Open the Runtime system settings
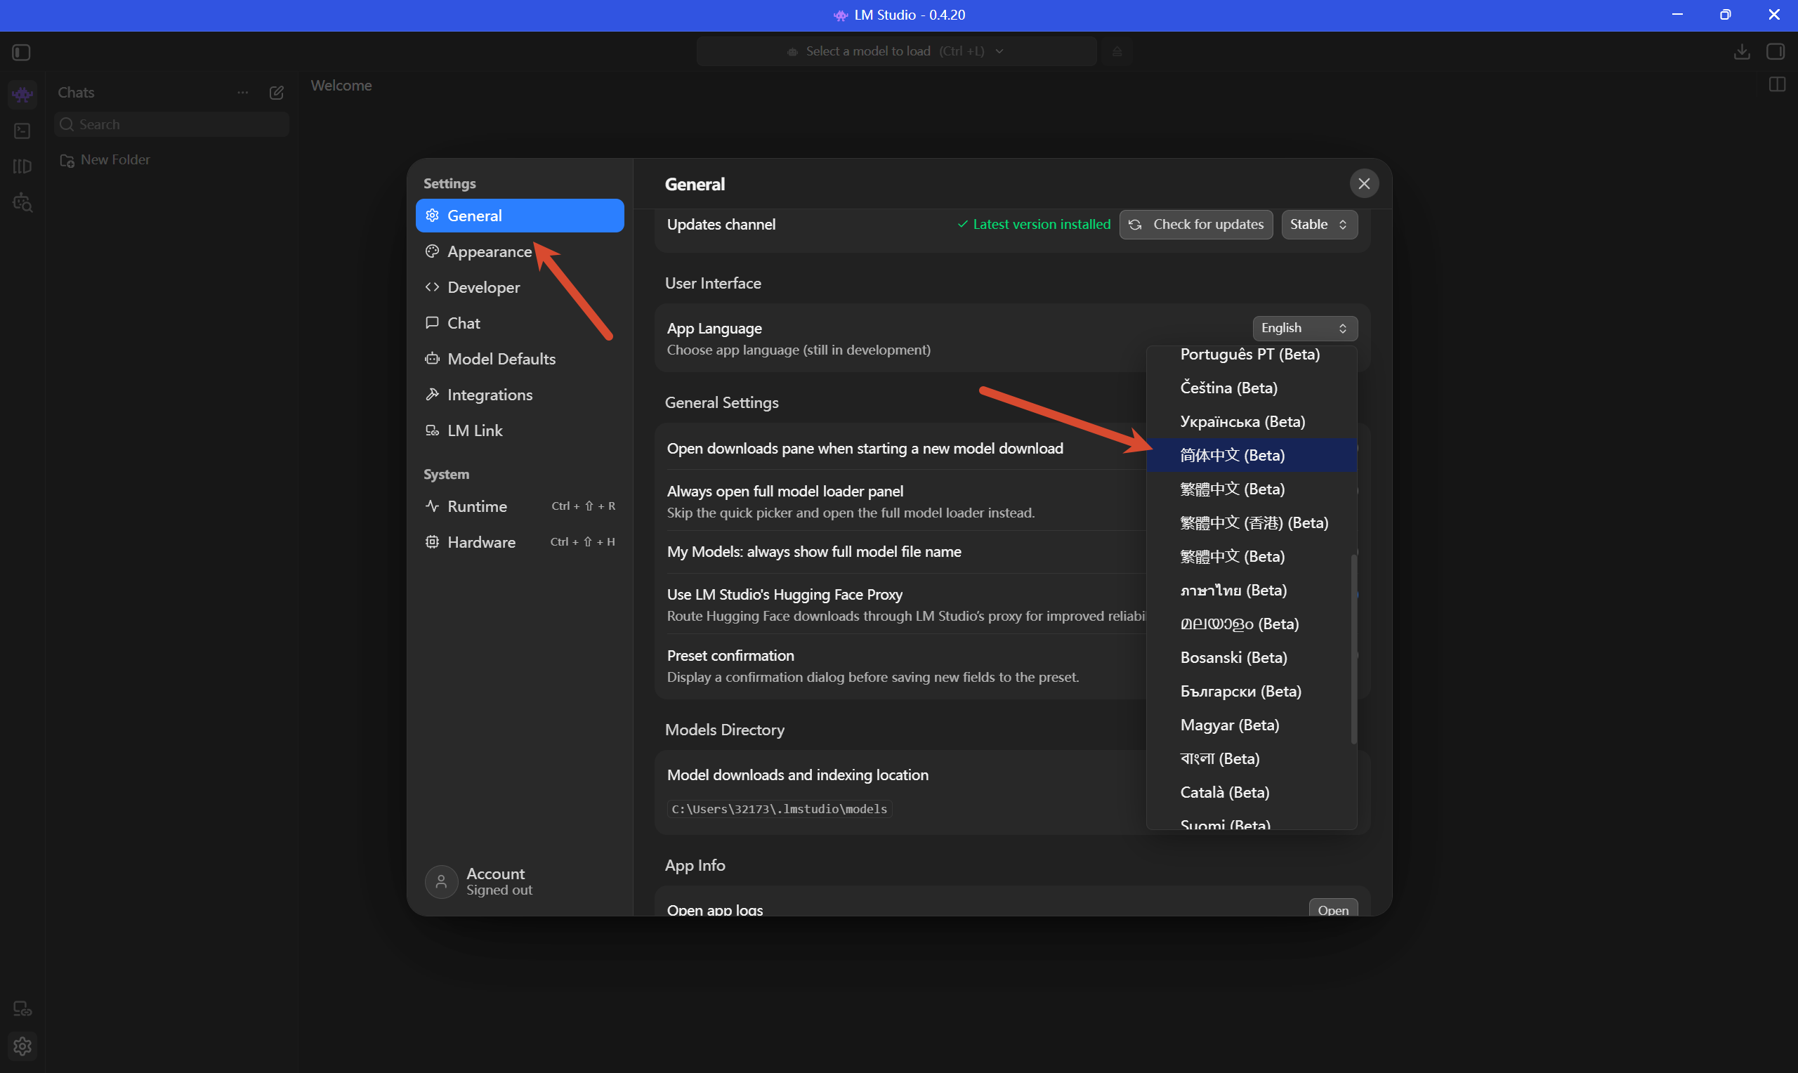 point(520,506)
